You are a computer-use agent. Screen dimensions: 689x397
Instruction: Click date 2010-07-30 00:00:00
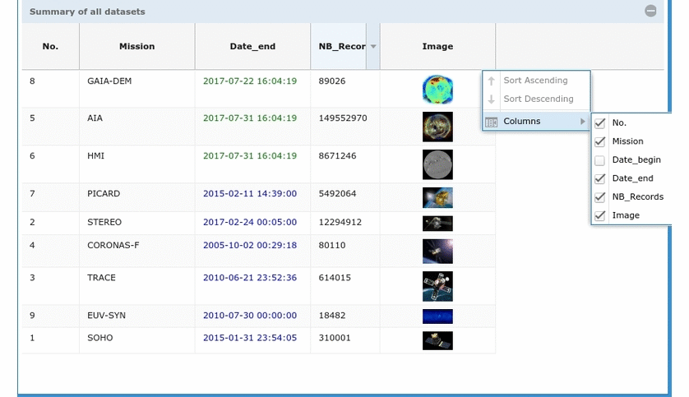[250, 316]
